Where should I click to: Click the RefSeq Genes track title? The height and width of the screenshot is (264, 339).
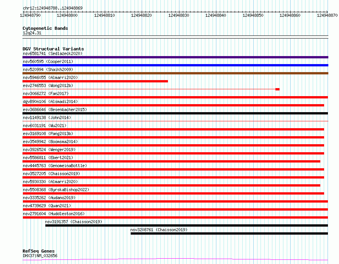tap(38, 251)
